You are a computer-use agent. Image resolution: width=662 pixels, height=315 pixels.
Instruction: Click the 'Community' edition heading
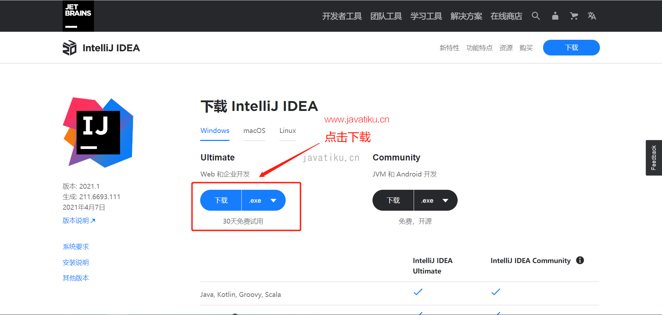point(397,157)
